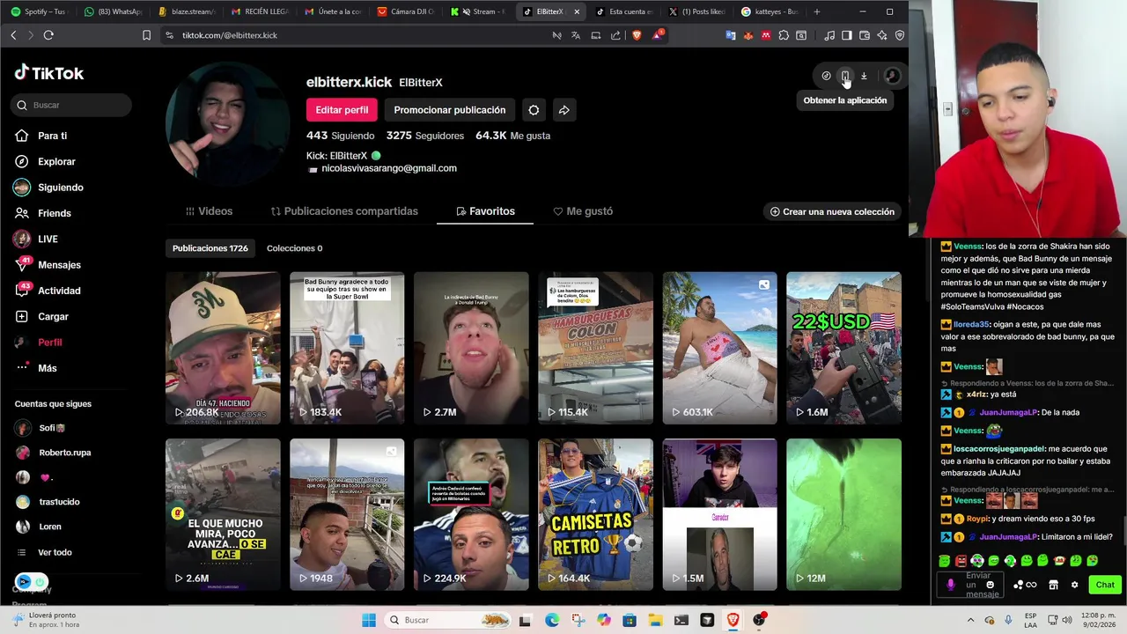Open emoji picker in chat input
Image resolution: width=1127 pixels, height=634 pixels.
(990, 585)
